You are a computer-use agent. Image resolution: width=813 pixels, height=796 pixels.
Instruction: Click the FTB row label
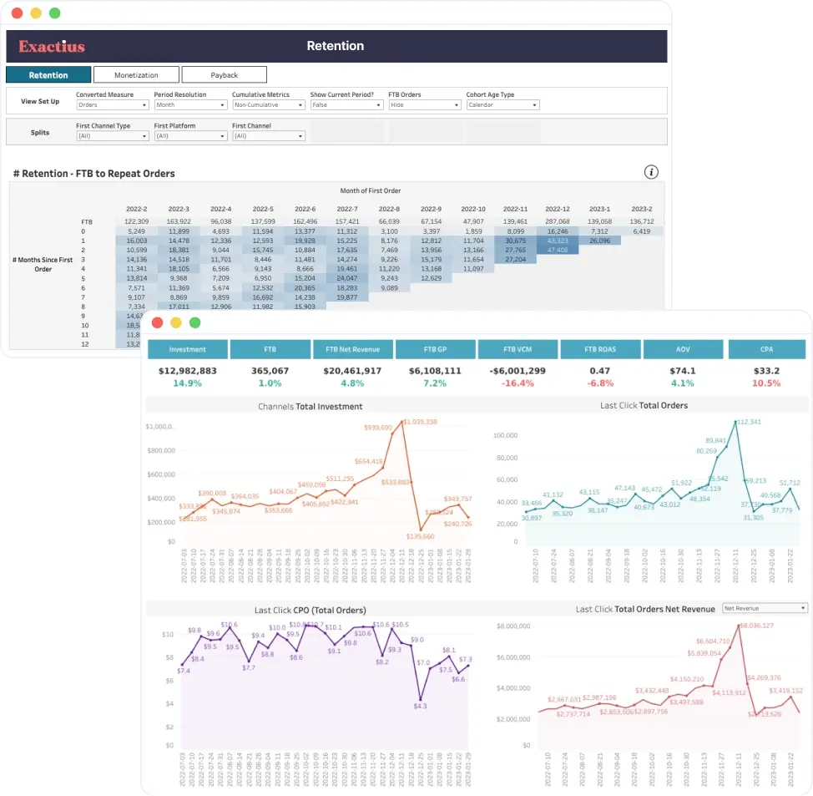(87, 222)
